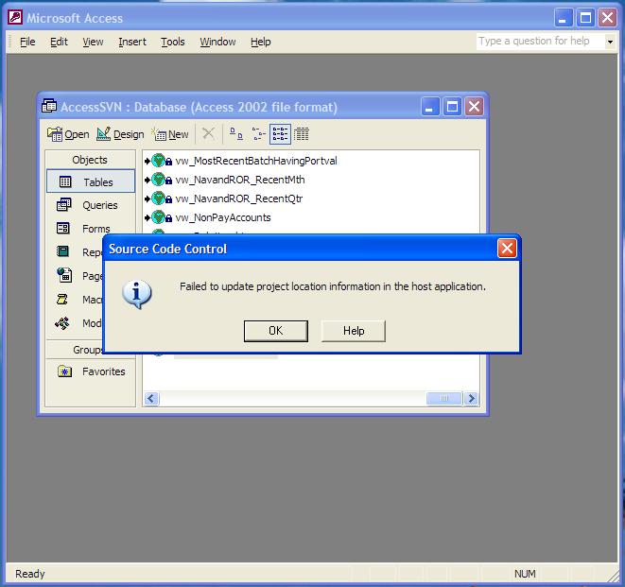This screenshot has width=625, height=587.
Task: Switch to Large Icons view
Action: 236,134
